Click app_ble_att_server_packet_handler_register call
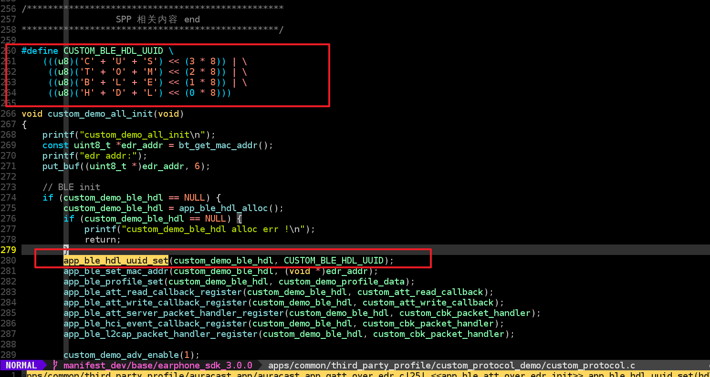 pos(174,313)
